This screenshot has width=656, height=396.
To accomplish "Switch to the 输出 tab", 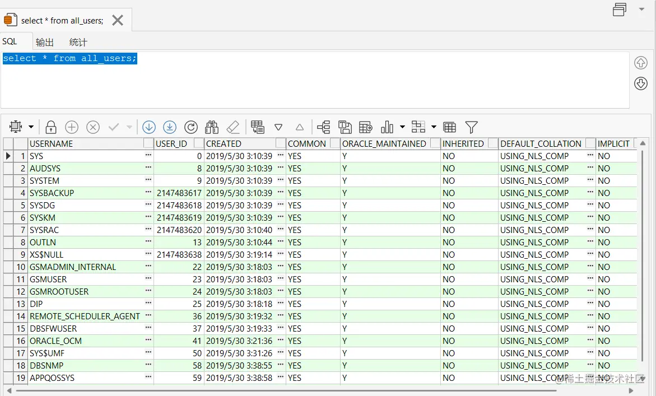I will coord(45,42).
